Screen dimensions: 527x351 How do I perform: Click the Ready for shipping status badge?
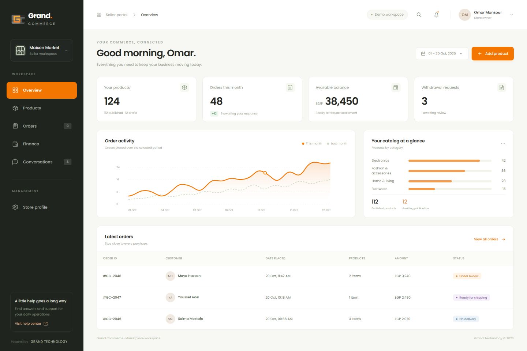tap(471, 298)
